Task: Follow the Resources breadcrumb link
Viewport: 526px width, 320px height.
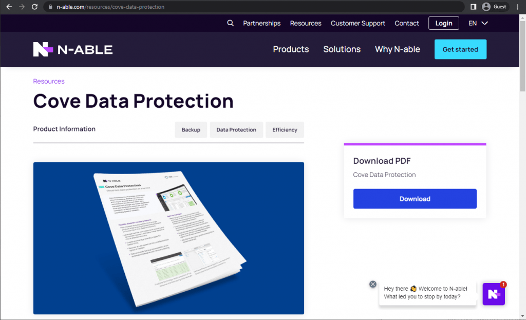Action: [x=49, y=81]
